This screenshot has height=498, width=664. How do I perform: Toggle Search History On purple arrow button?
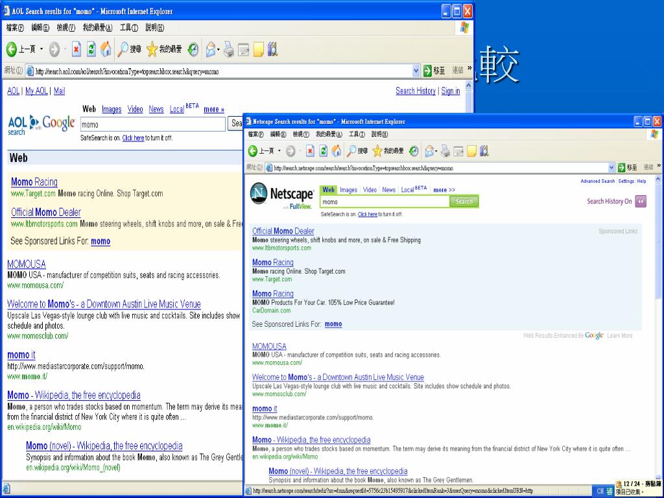641,202
